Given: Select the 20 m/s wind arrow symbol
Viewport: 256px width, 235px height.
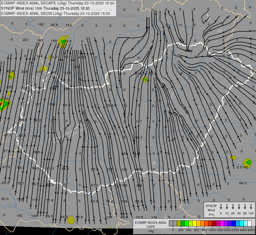Looking at the screenshot, I should click(x=233, y=207).
